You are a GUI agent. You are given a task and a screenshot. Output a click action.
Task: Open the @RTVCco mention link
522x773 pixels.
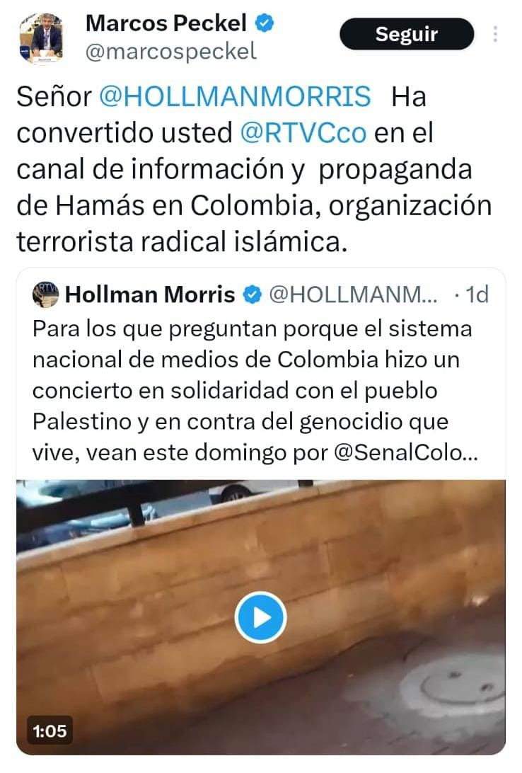coord(303,132)
